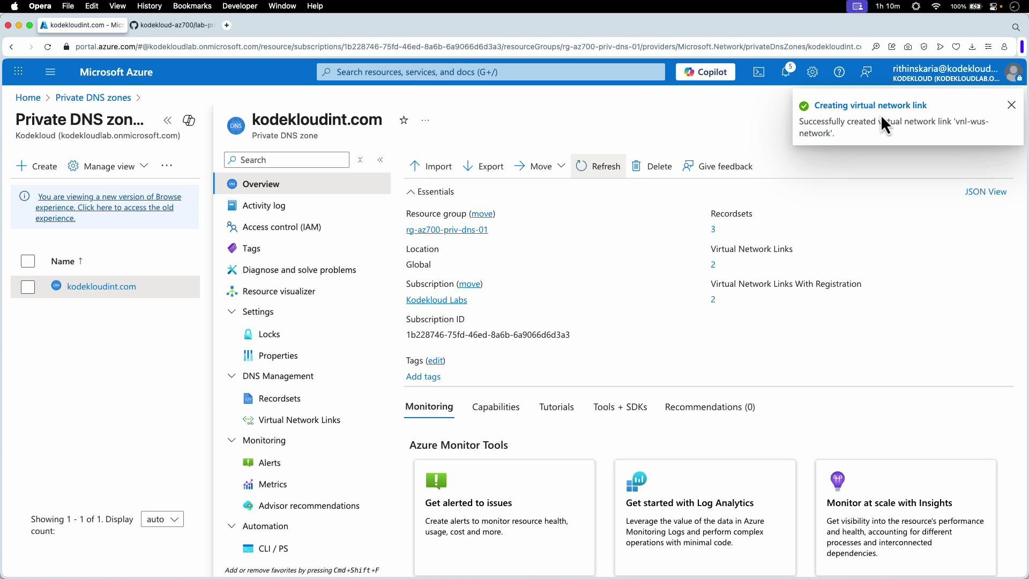The height and width of the screenshot is (579, 1029).
Task: Open the notifications bell
Action: coord(786,72)
